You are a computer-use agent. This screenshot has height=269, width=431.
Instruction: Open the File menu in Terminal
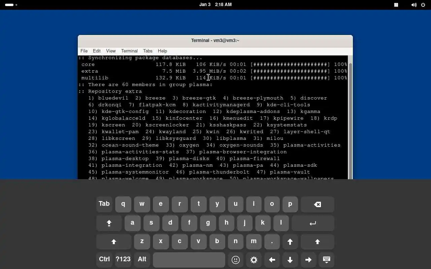click(84, 51)
